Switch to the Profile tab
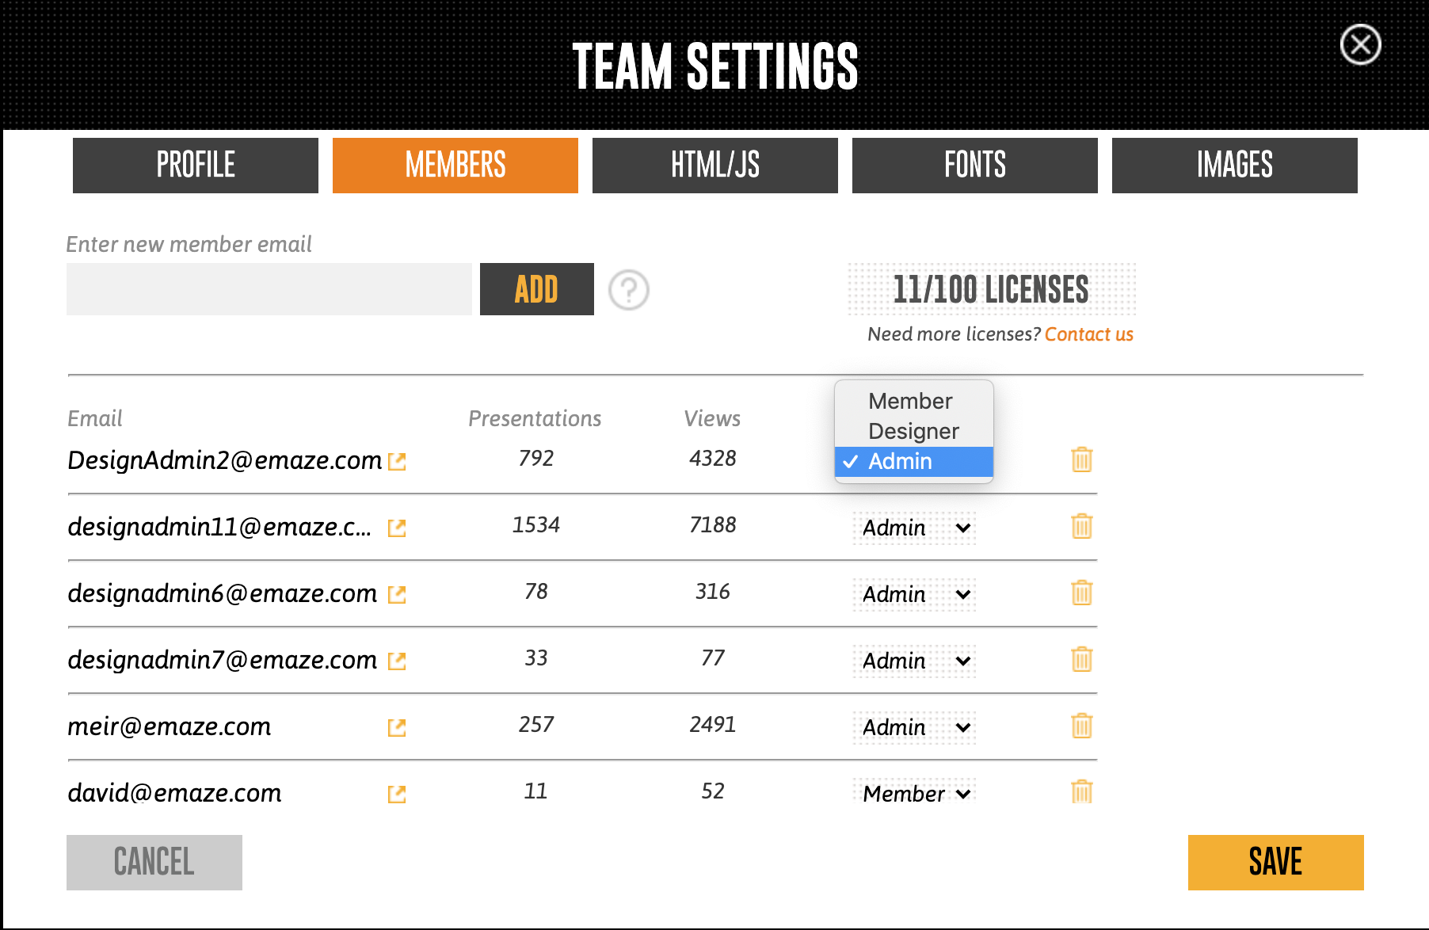The image size is (1429, 930). click(x=196, y=166)
